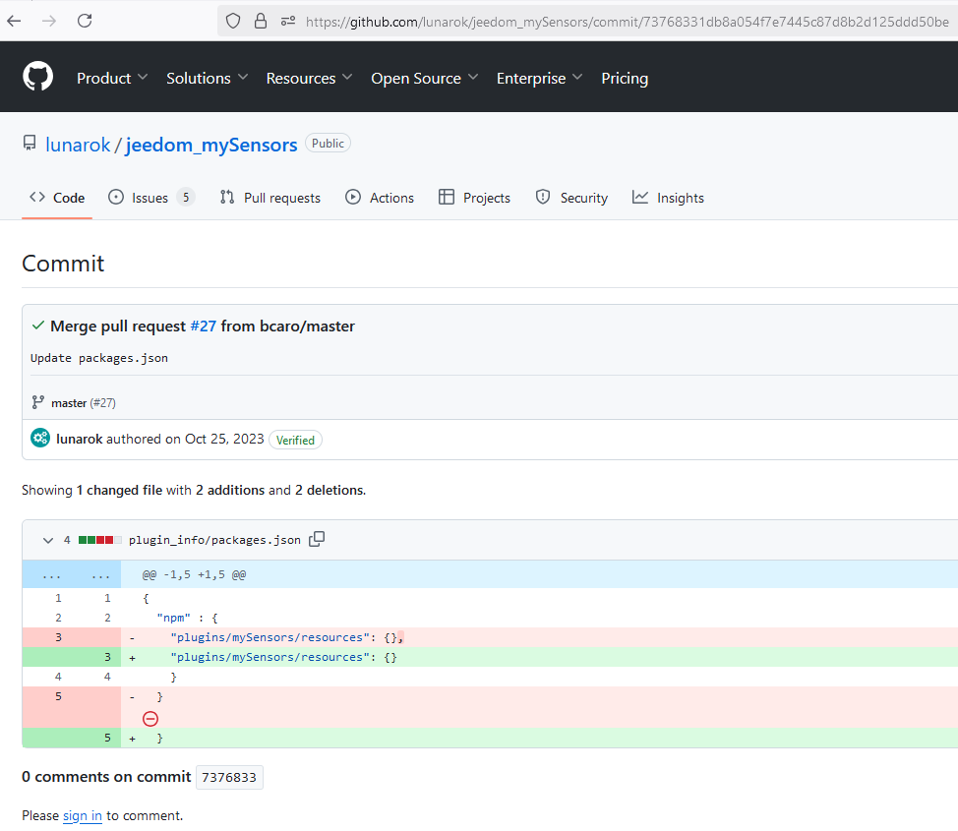958x831 pixels.
Task: Click the padlock site security icon
Action: tap(261, 22)
